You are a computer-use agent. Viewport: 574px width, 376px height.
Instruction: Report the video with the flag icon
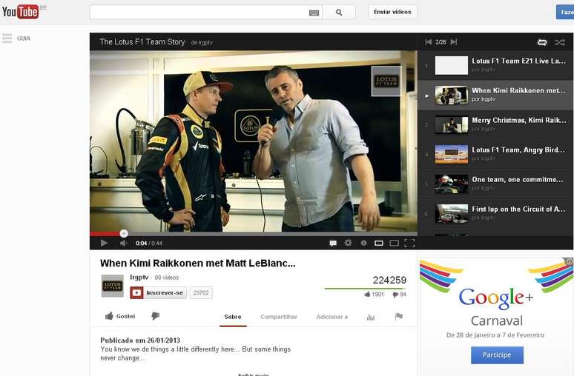(399, 317)
